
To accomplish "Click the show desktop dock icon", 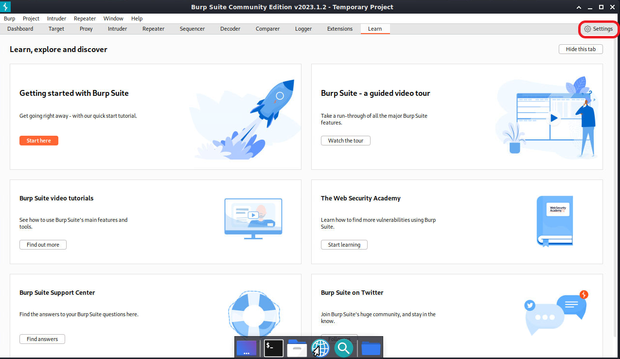I will point(247,348).
